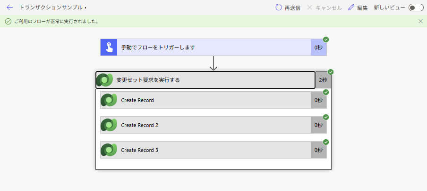Expand the Create Record 2 action

(213, 125)
